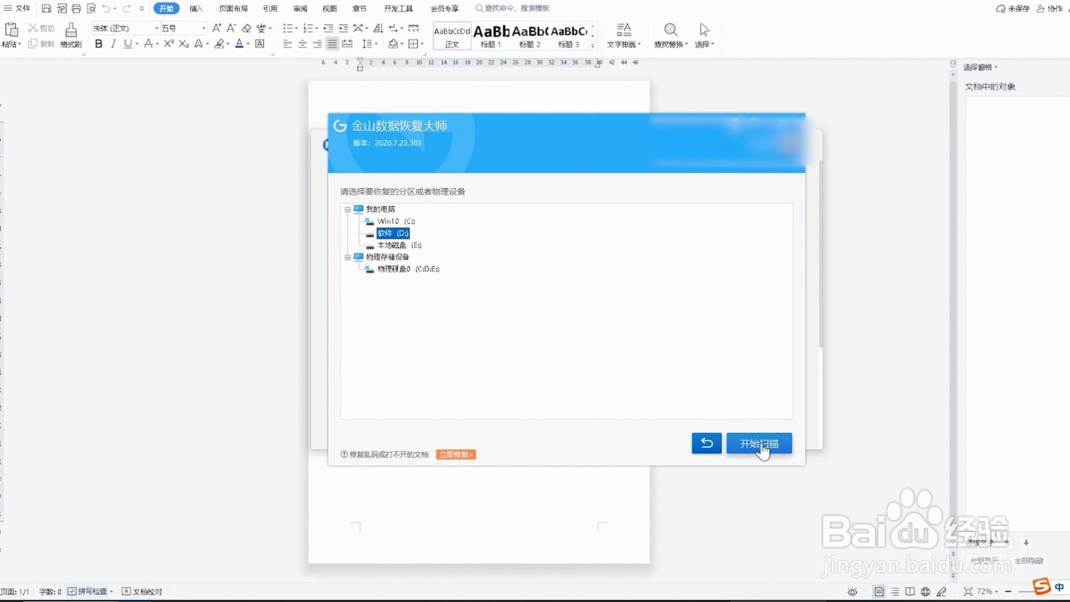Click the Undo arrow icon
Viewport: 1070px width, 602px height.
click(x=106, y=9)
